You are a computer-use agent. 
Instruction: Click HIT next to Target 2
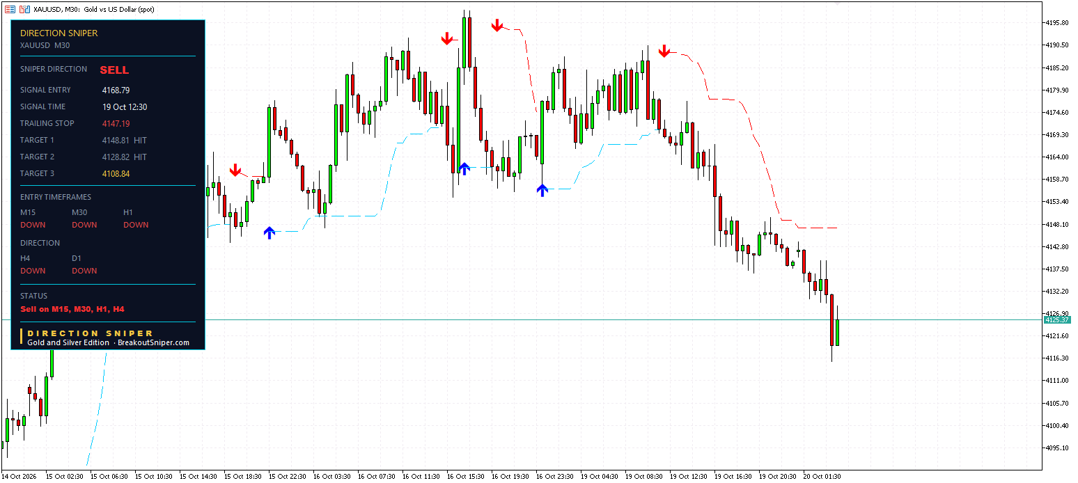[140, 157]
